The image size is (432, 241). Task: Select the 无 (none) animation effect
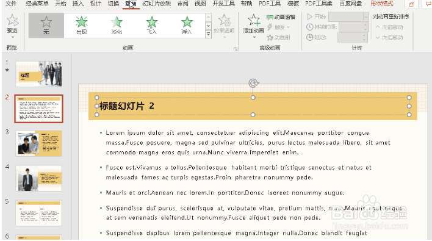pyautogui.click(x=46, y=26)
